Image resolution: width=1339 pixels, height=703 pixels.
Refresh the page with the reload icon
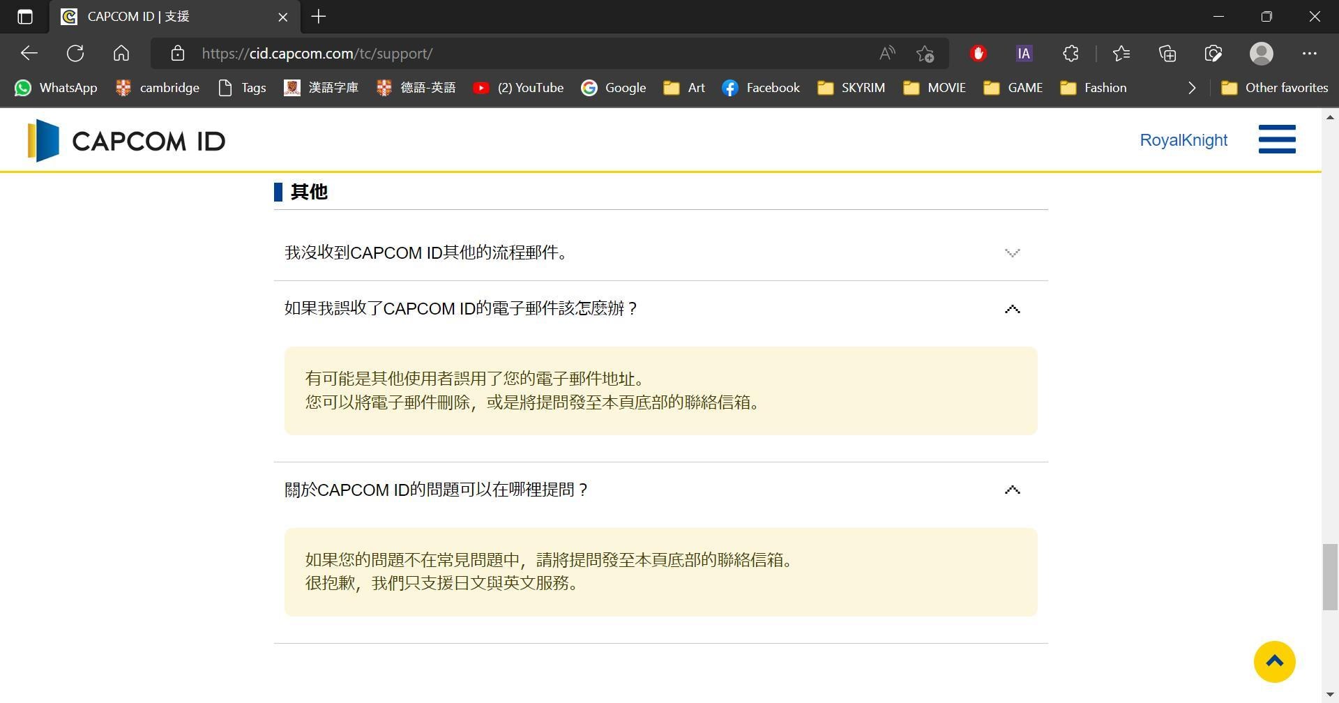pos(75,54)
